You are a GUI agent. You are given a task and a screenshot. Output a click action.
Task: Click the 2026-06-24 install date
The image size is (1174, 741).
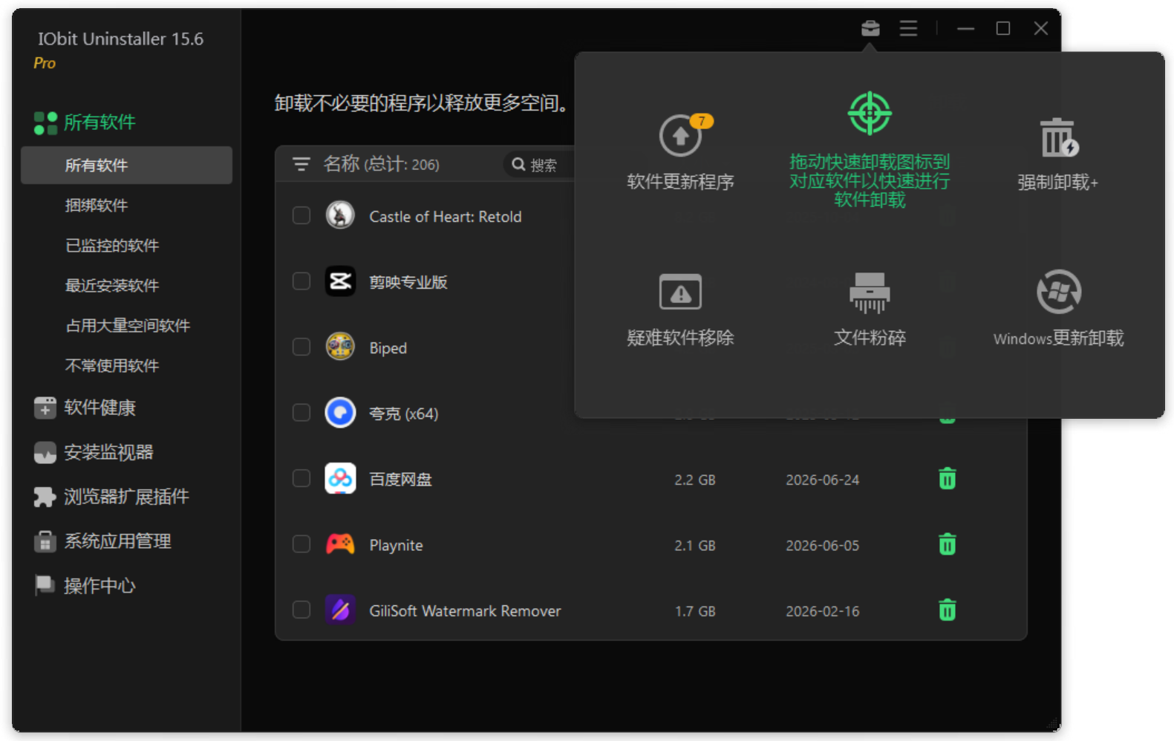tap(823, 480)
